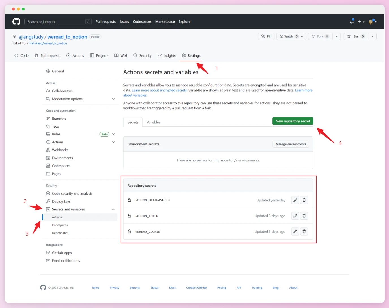
Task: Open the Contact GitHub footer link
Action: point(196,288)
